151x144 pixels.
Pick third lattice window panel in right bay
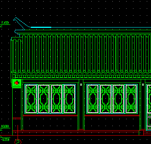[x=119, y=99]
